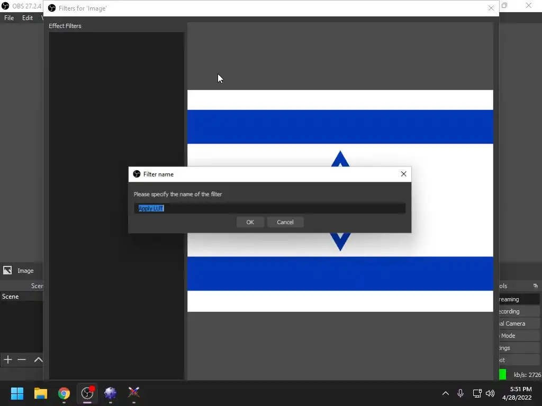Viewport: 542px width, 406px height.
Task: Open Google Chrome from taskbar
Action: (64, 393)
